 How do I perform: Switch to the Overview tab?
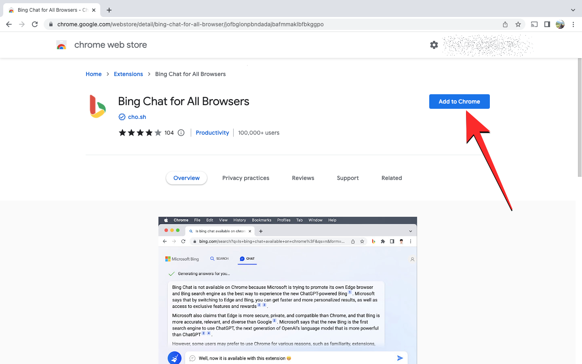[186, 178]
